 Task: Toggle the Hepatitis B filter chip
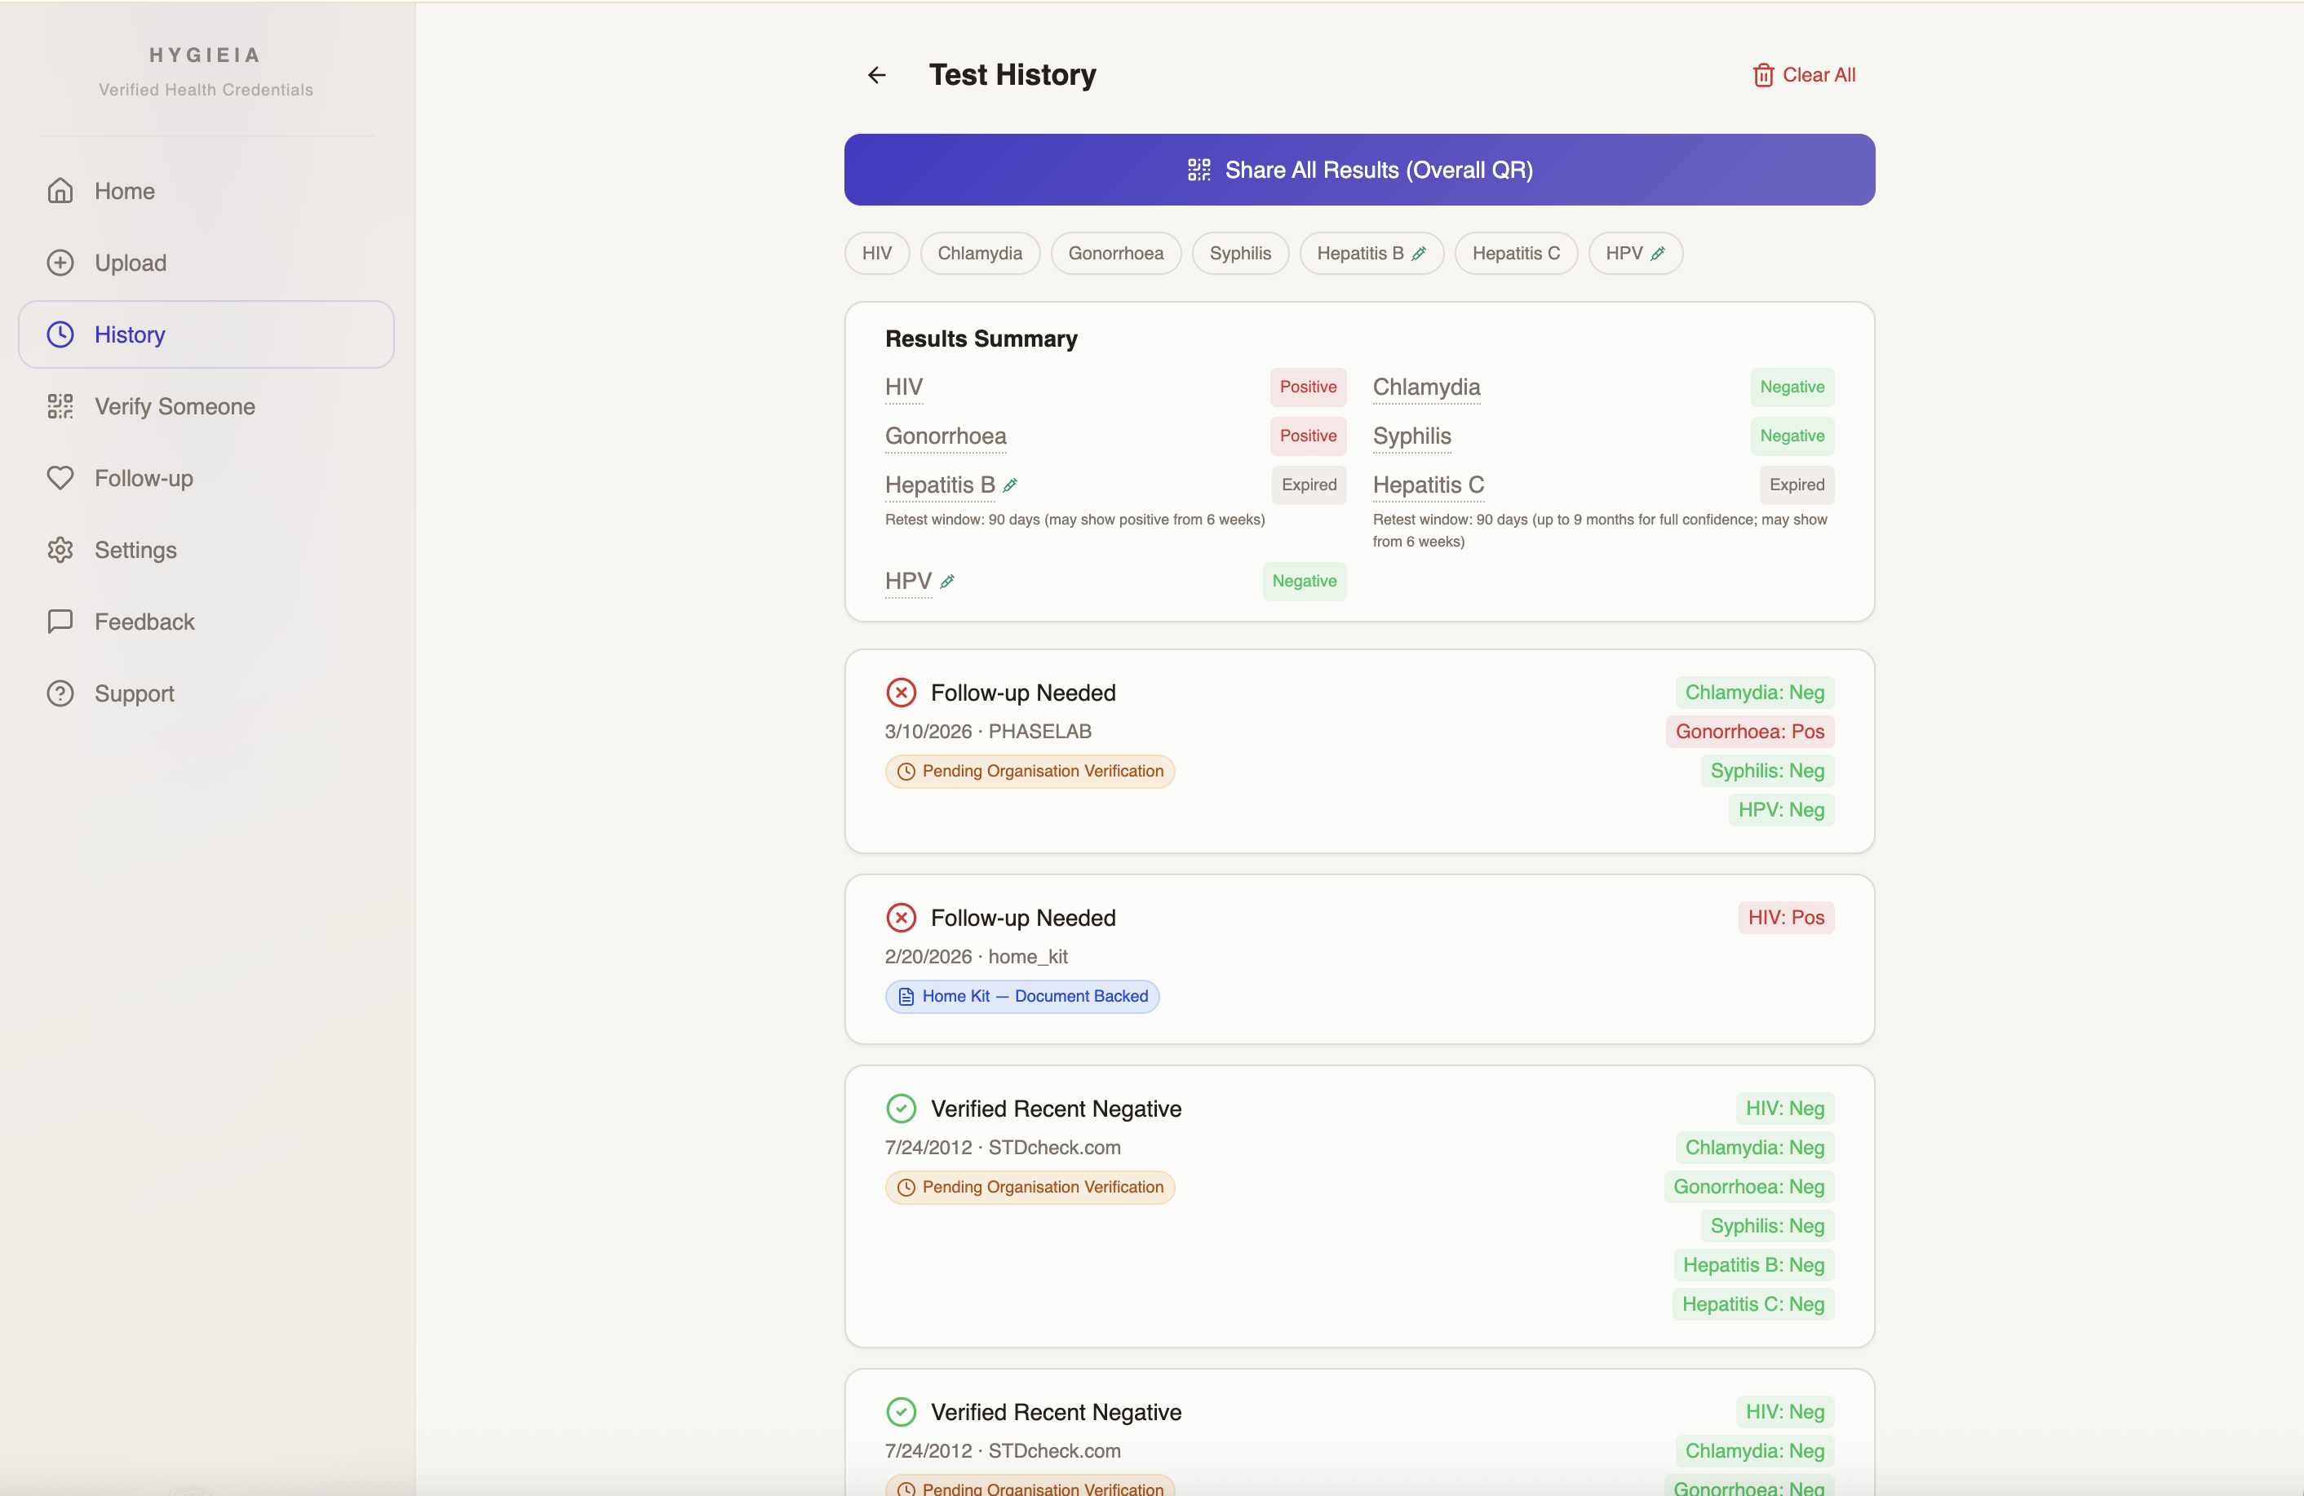click(x=1370, y=254)
